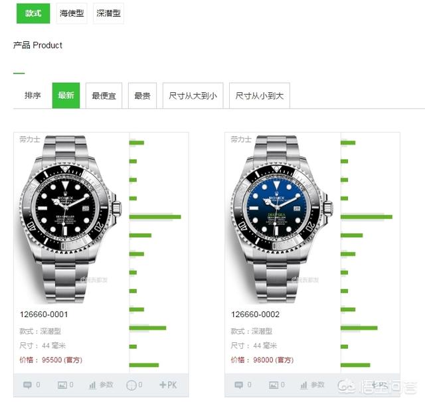Select the 款式 filter tab
425x402 pixels.
33,13
